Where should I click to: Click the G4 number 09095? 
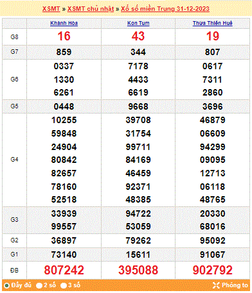[x=213, y=160]
